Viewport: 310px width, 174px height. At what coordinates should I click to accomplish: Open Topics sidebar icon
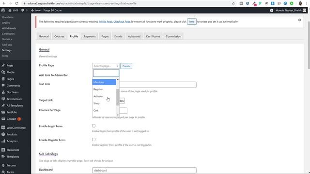(3, 172)
